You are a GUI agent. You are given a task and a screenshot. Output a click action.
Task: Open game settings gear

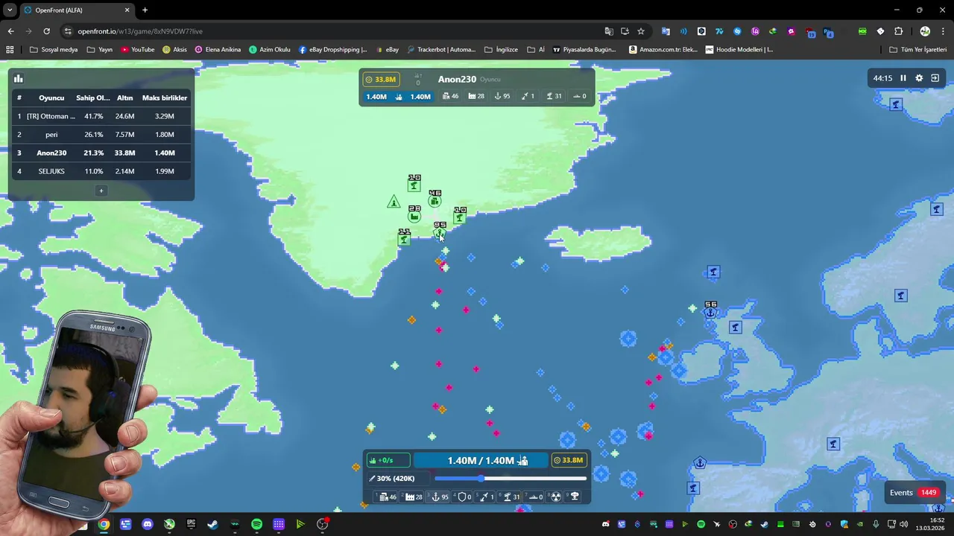pyautogui.click(x=919, y=78)
